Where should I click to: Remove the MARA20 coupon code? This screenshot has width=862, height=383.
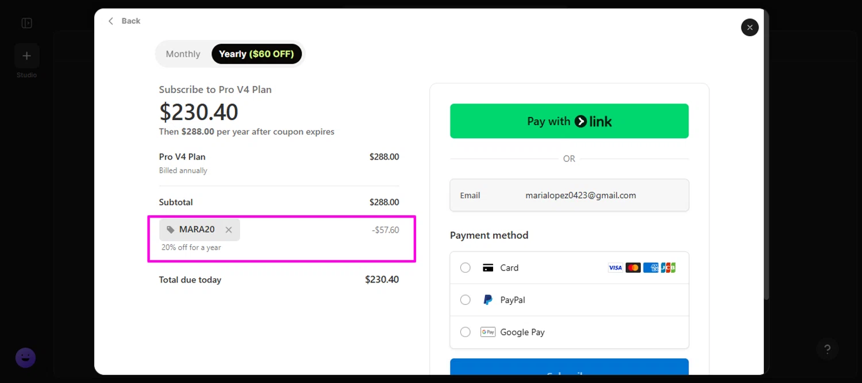(x=229, y=230)
